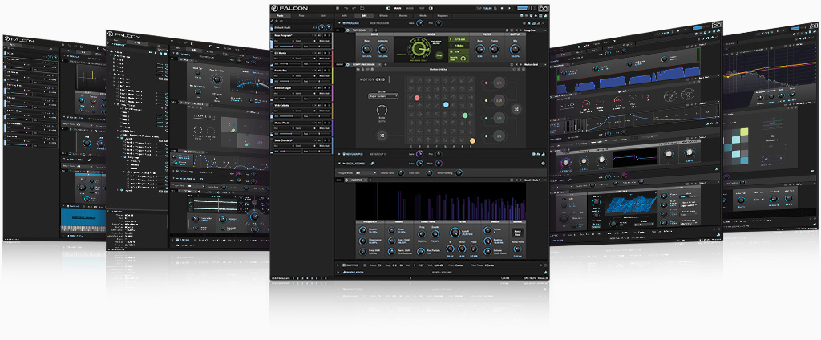
Task: Mute the Funky flex part
Action: pos(325,71)
